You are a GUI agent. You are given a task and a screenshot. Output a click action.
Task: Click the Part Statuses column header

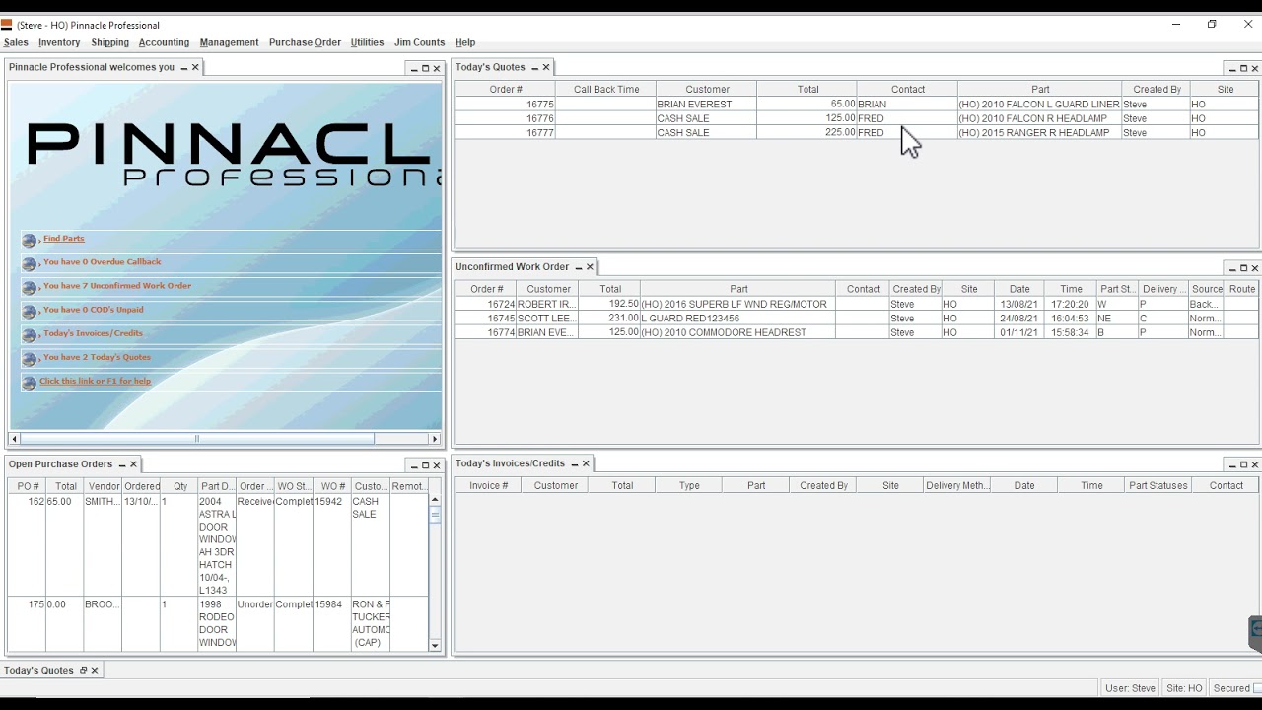click(1158, 486)
